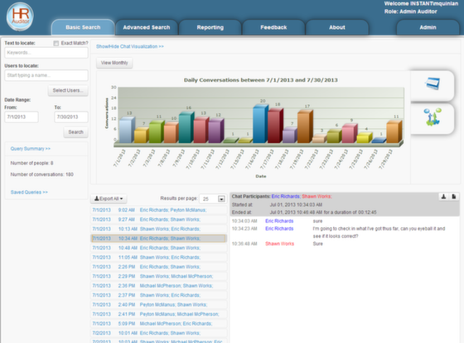The width and height of the screenshot is (464, 343).
Task: Click the teal bar with value 16
Action: coord(186,127)
